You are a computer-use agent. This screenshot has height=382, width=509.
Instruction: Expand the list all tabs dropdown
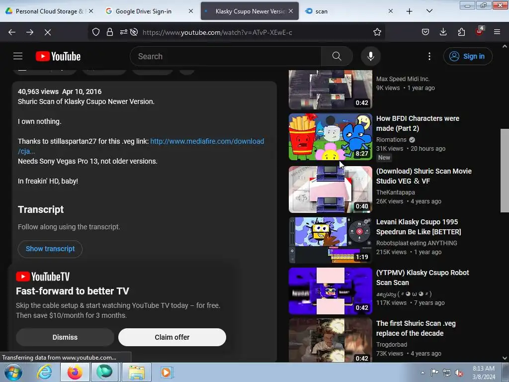(x=429, y=11)
